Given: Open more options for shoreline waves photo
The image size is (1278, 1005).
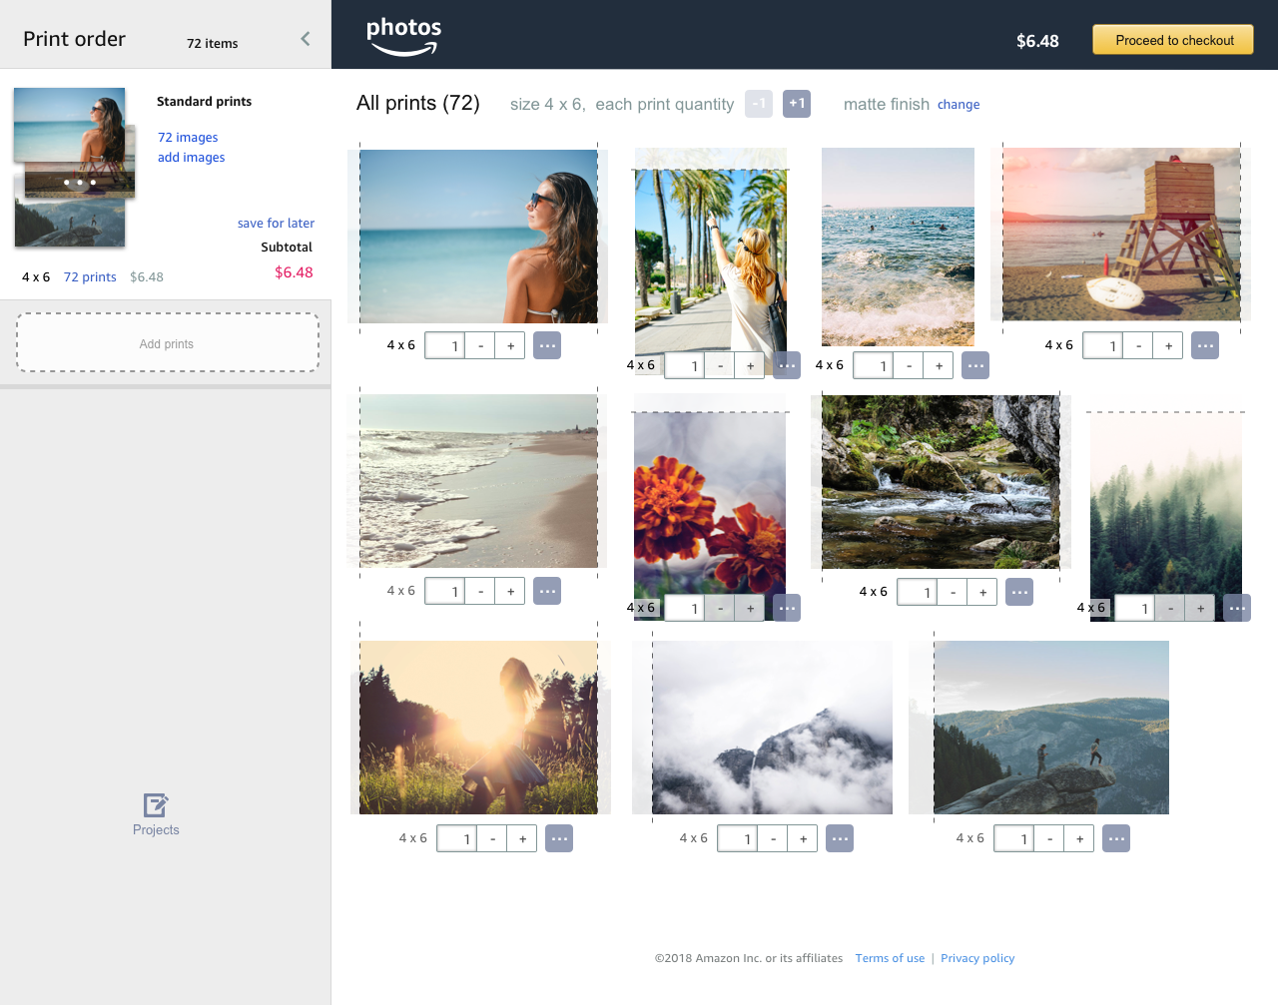Looking at the screenshot, I should 547,591.
